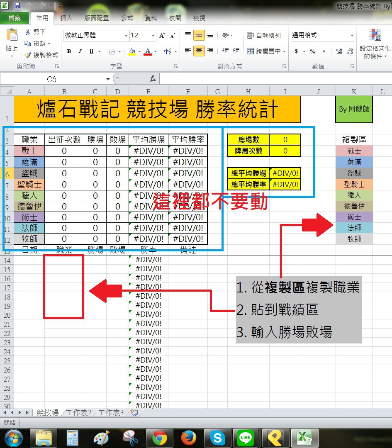The image size is (392, 448).
Task: Toggle bold formatting
Action: [69, 51]
